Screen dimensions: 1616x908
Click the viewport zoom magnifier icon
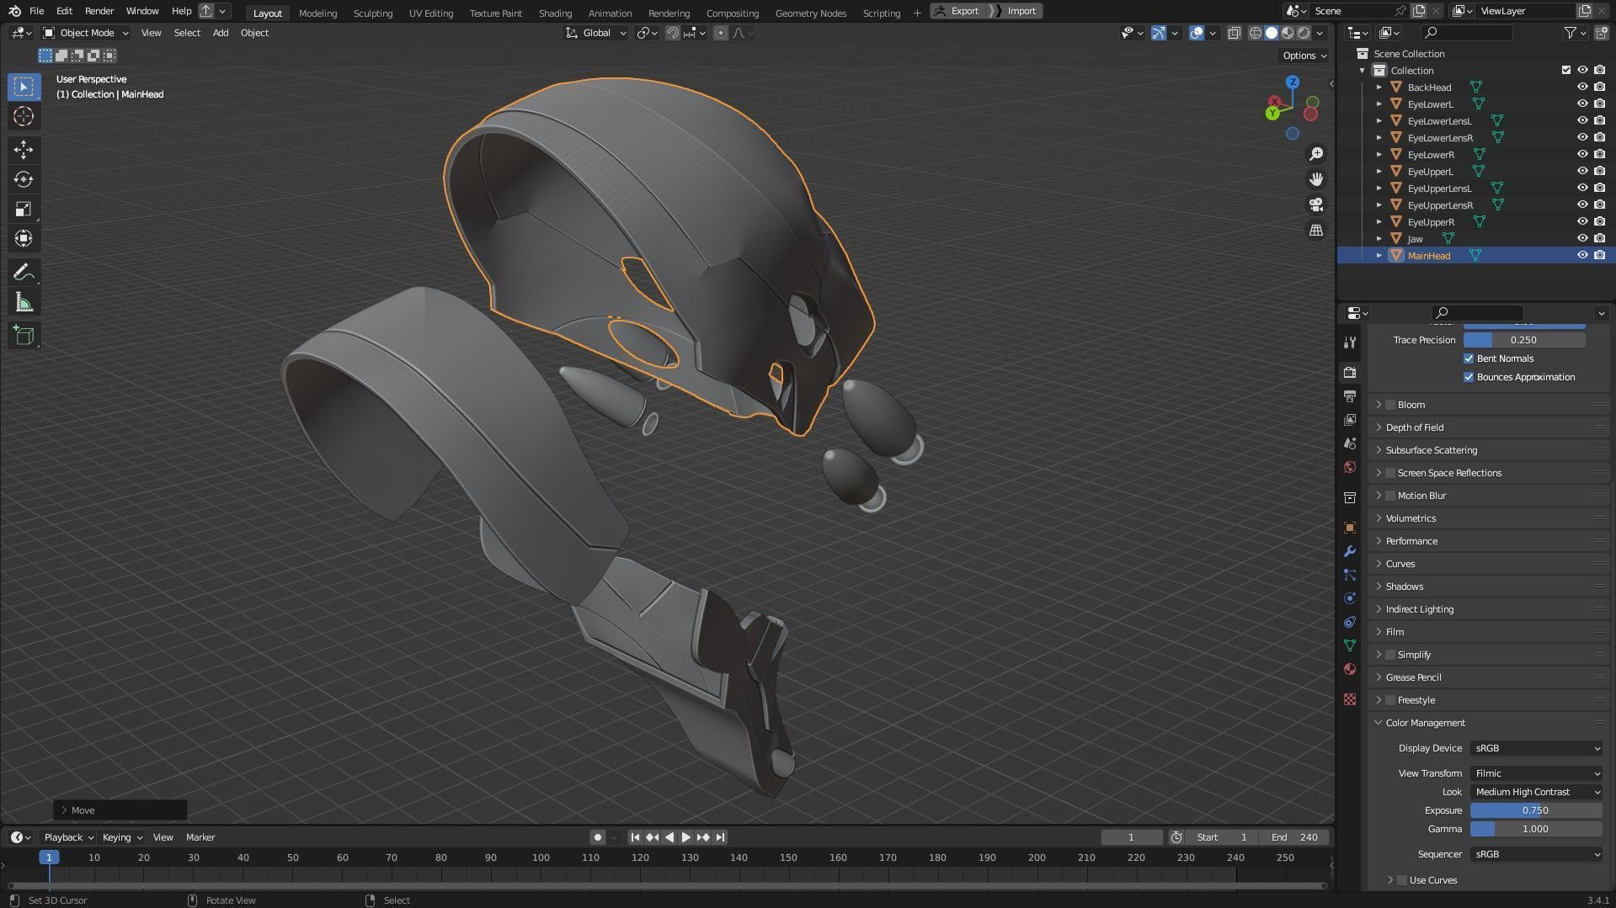tap(1316, 154)
